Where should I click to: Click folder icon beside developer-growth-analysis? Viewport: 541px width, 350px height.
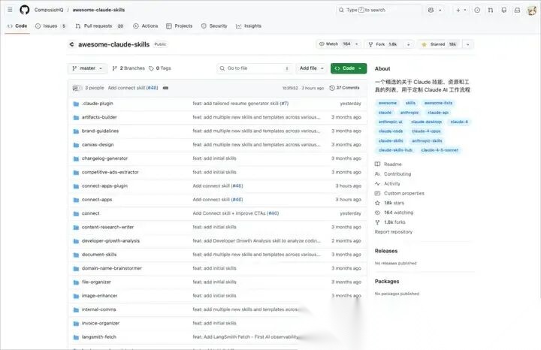click(x=76, y=241)
